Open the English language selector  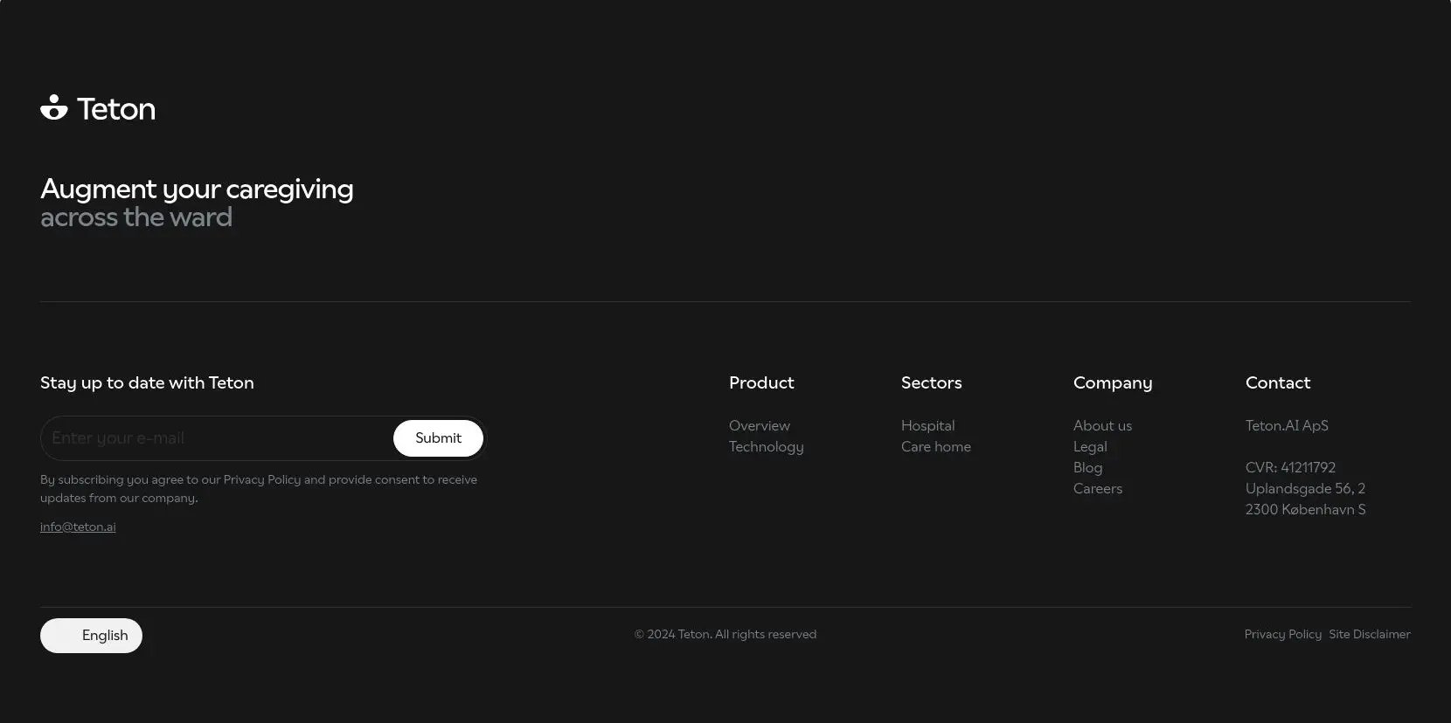[91, 636]
